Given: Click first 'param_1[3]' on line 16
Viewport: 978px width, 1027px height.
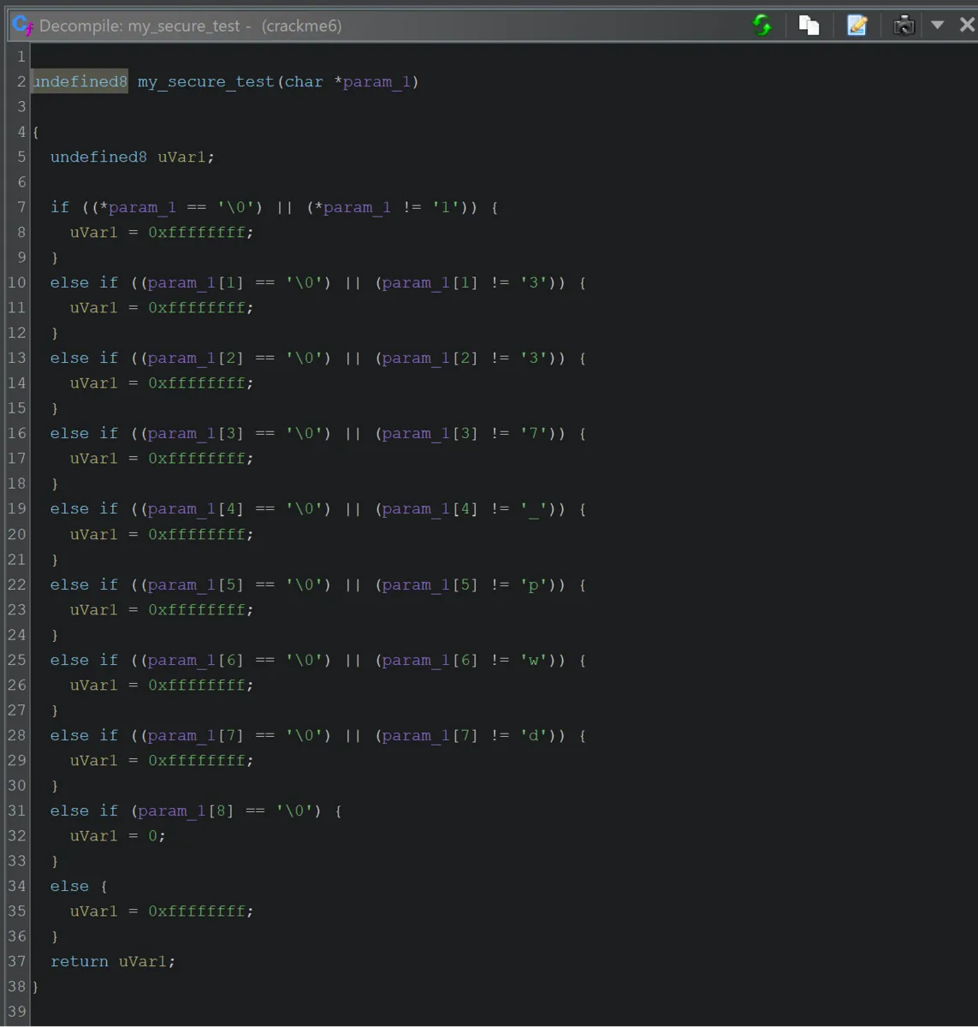Looking at the screenshot, I should coord(196,433).
